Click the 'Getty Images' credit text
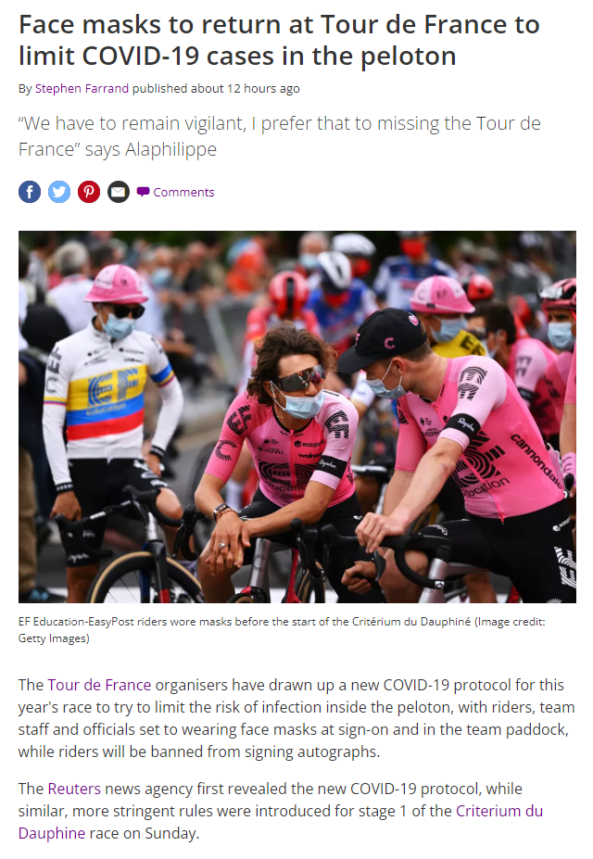The image size is (593, 859). coord(54,638)
